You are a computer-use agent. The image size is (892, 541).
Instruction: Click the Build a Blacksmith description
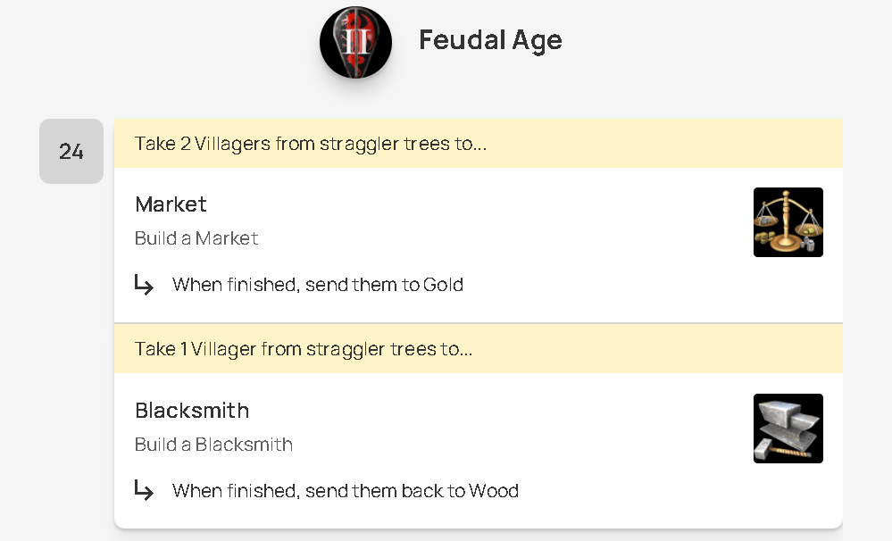pyautogui.click(x=213, y=445)
